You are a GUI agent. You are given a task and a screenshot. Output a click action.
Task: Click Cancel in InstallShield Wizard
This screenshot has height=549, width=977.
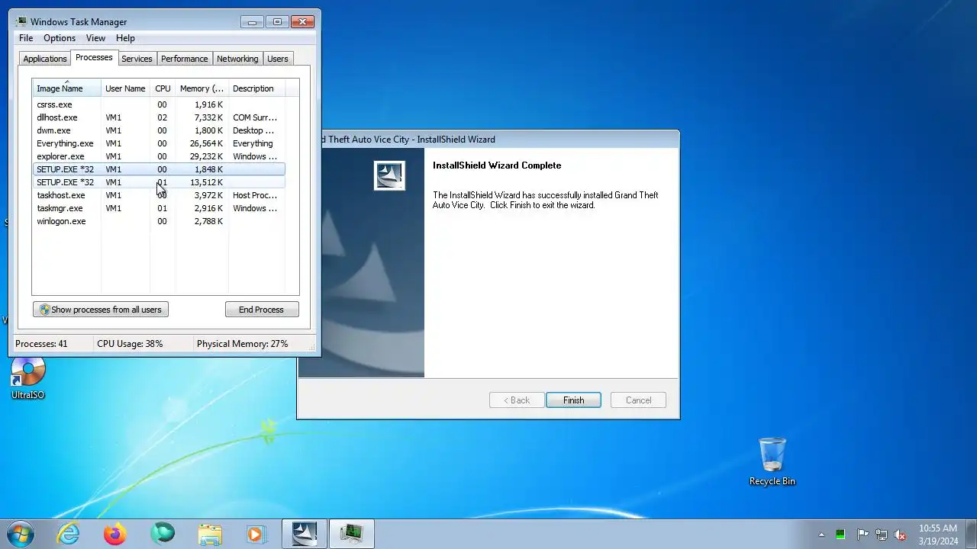coord(638,400)
